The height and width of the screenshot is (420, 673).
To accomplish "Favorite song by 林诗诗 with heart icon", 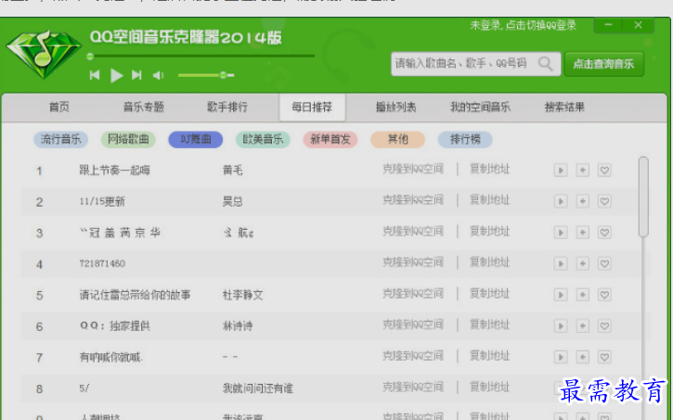I will (x=604, y=326).
